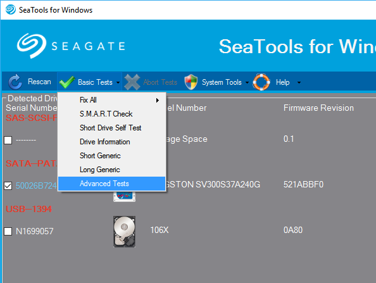Click the Serial Number column header

pyautogui.click(x=32, y=108)
